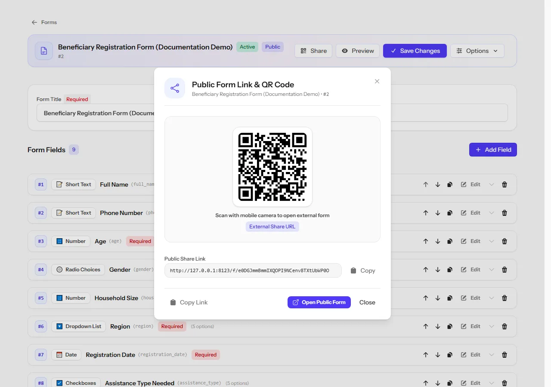Copy the public share link beside the URL
This screenshot has width=551, height=387.
click(x=363, y=270)
